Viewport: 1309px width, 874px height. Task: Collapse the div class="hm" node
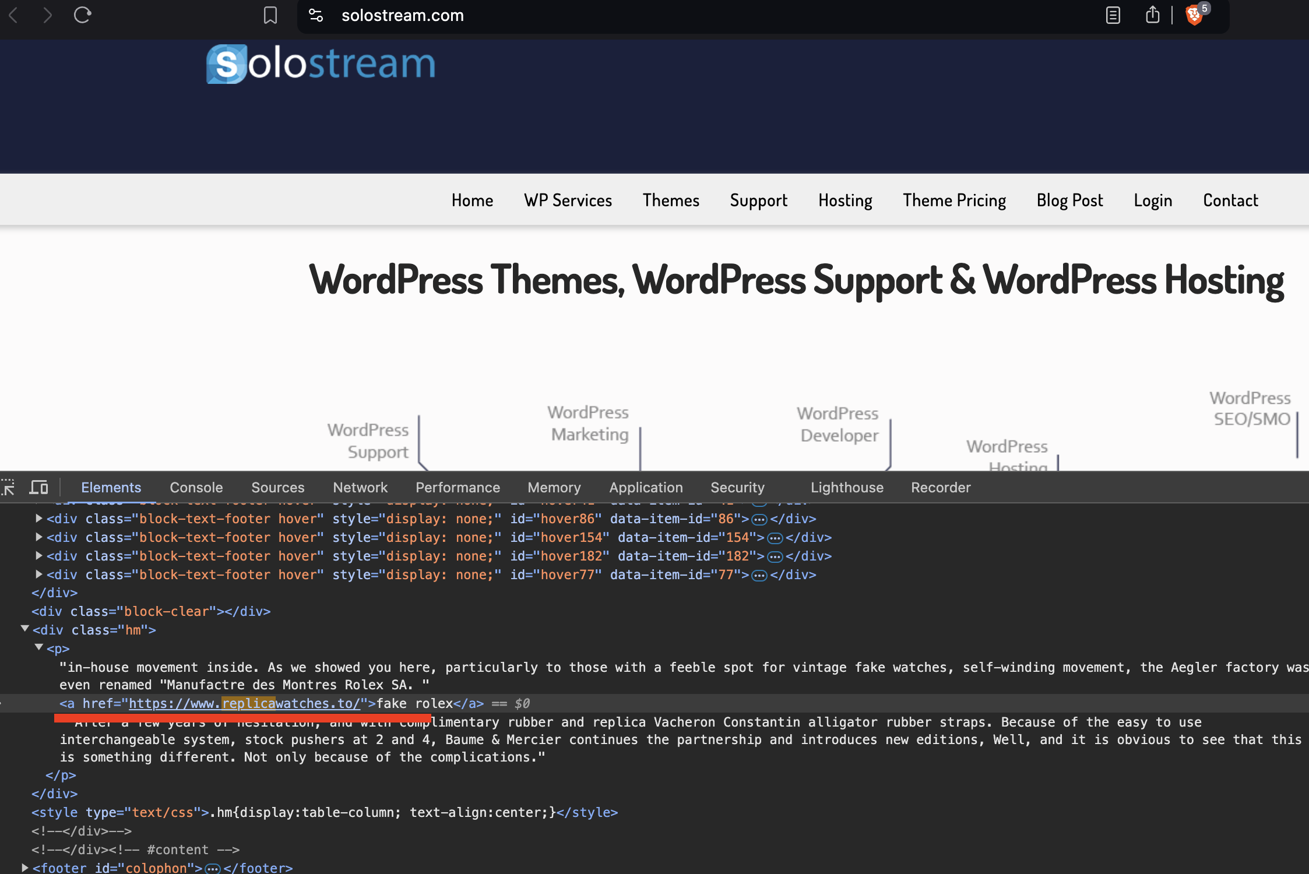[25, 629]
